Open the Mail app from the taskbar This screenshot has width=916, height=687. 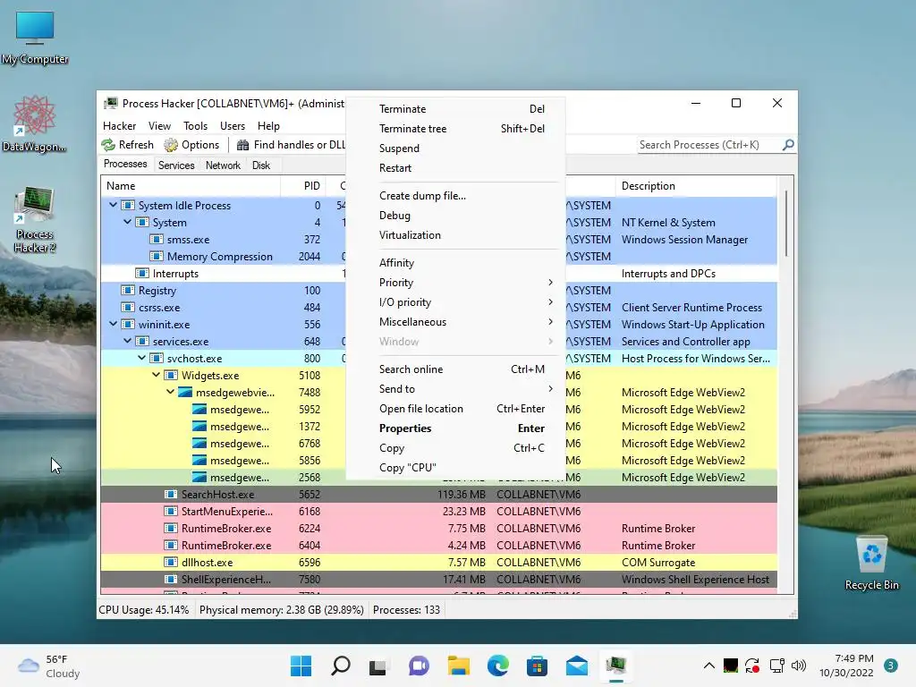point(577,666)
